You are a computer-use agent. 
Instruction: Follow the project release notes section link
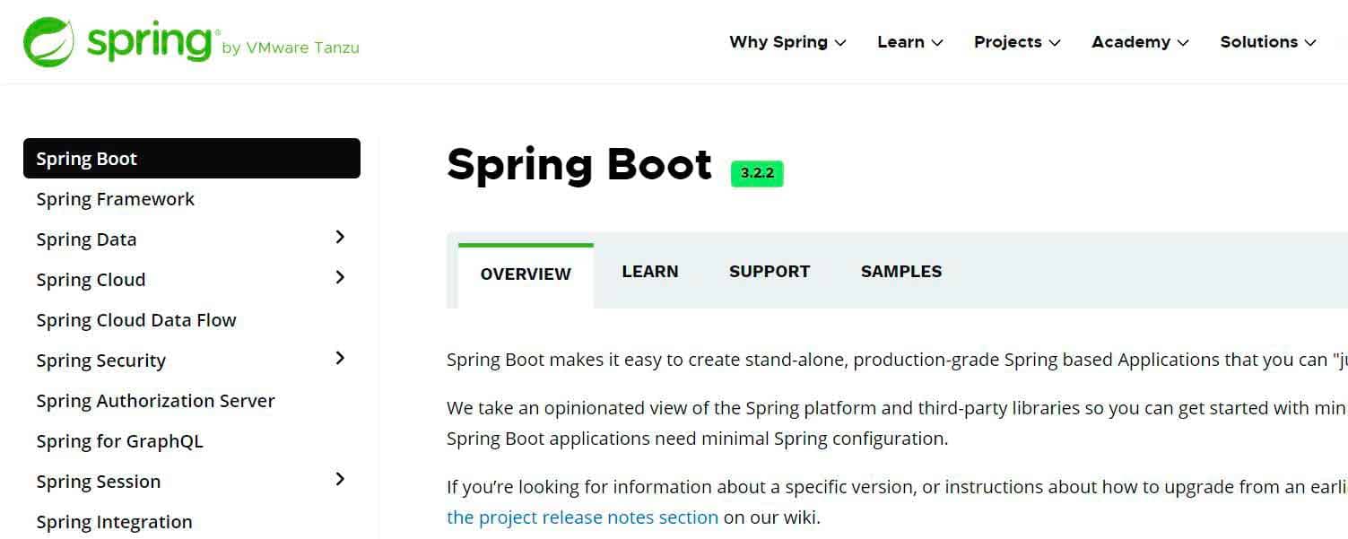click(x=582, y=517)
